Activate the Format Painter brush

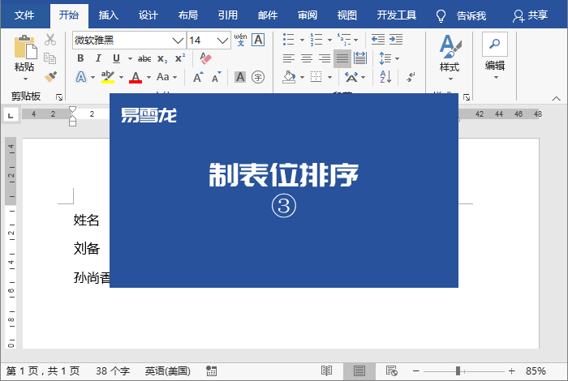pos(50,77)
